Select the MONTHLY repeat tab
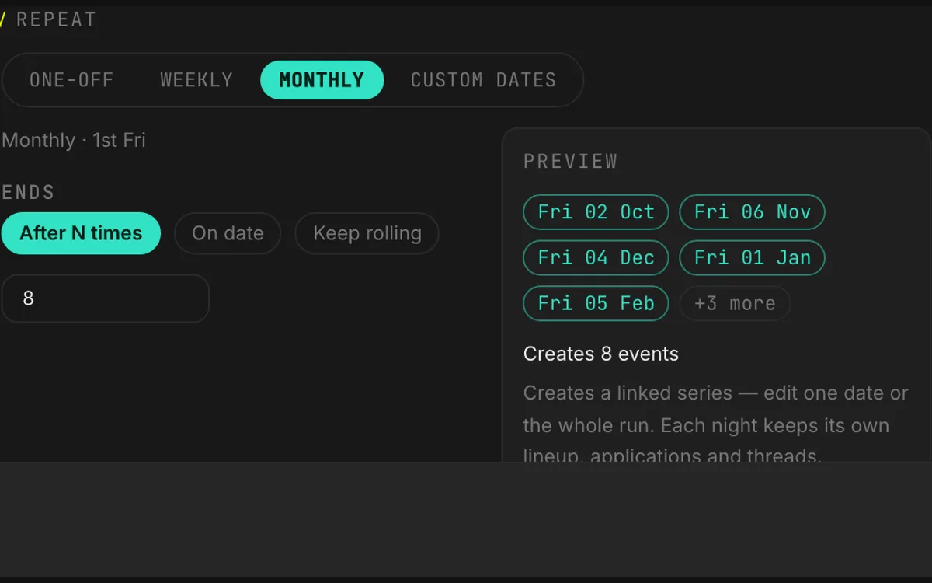This screenshot has height=583, width=932. [322, 80]
